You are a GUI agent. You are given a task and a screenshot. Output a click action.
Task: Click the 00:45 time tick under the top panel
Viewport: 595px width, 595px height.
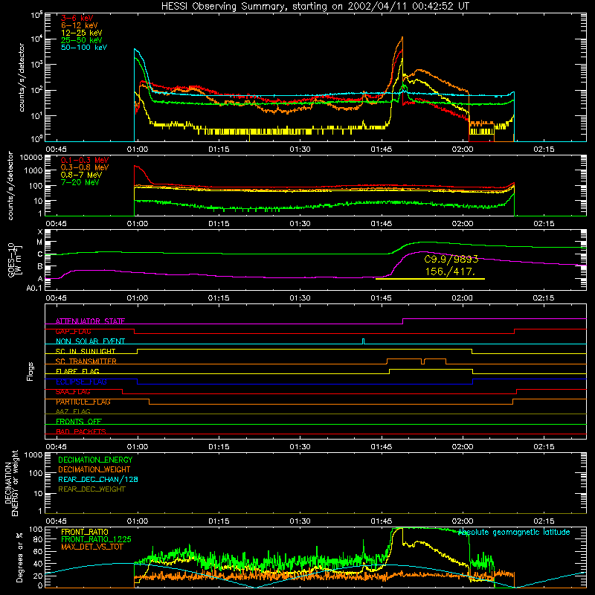point(56,149)
